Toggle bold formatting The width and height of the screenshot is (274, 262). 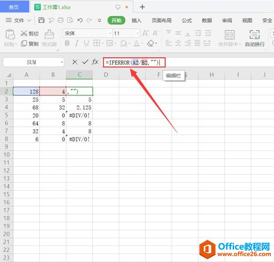[x=67, y=43]
